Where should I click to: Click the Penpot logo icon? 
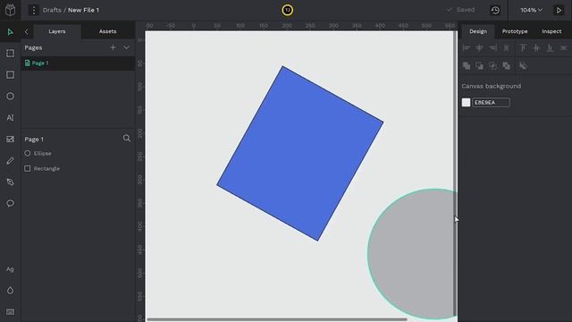tap(10, 10)
